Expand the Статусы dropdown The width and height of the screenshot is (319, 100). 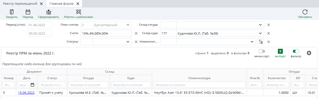pos(128,42)
